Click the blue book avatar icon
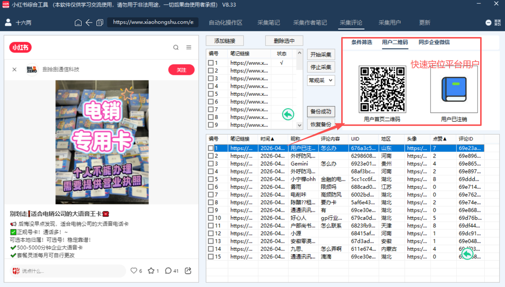The width and height of the screenshot is (505, 287). click(454, 89)
